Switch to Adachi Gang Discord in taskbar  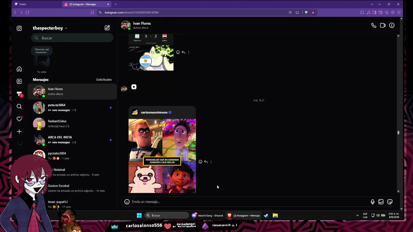(207, 215)
